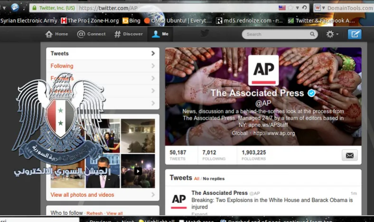374x222 pixels.
Task: Open the Tweets sidebar item
Action: click(x=103, y=54)
